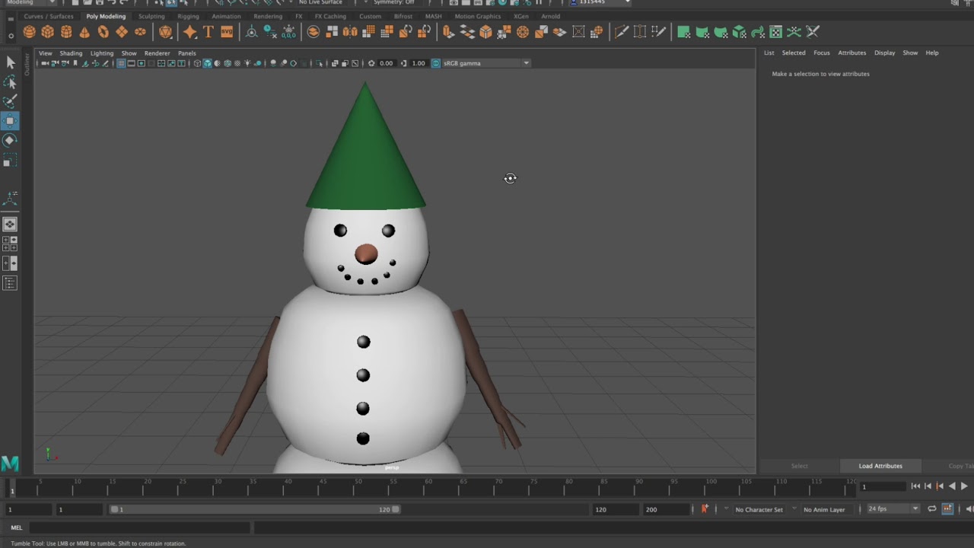Click the viewport gamma value field 1.00
The width and height of the screenshot is (974, 548).
tap(419, 63)
